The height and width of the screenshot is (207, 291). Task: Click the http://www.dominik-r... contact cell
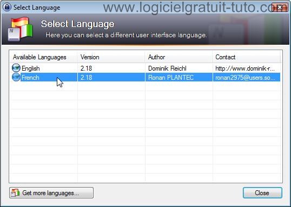click(x=245, y=68)
